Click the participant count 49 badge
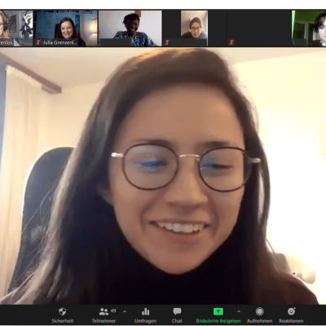Screen dimensions: 326x326 pyautogui.click(x=113, y=311)
